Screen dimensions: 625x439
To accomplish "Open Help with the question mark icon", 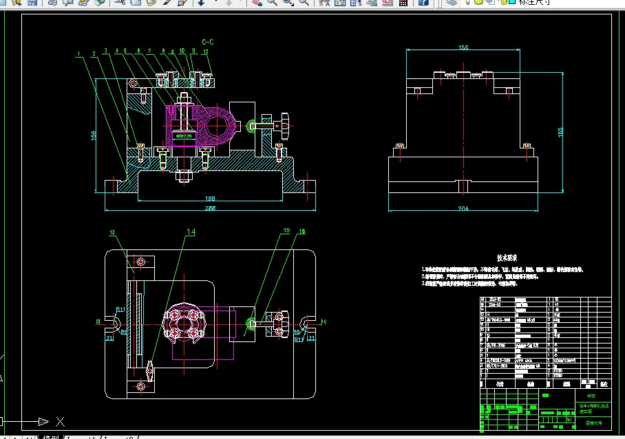I will (x=423, y=2).
